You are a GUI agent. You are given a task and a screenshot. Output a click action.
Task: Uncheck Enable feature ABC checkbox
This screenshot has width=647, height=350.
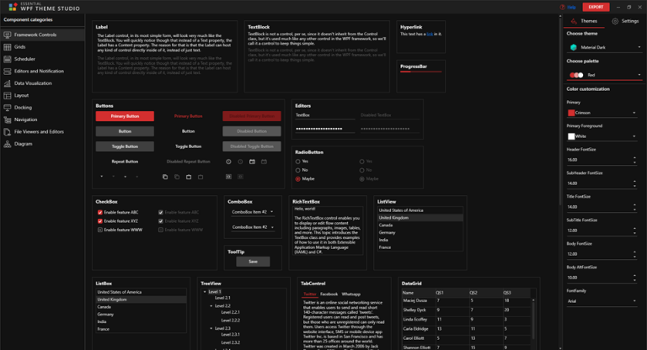tap(100, 213)
